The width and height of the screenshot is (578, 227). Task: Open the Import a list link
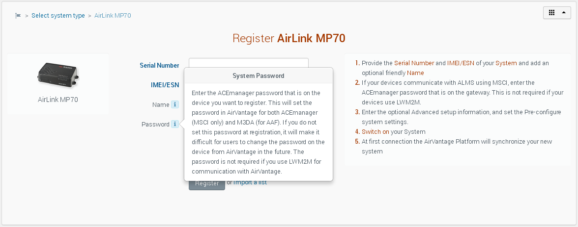(x=250, y=182)
